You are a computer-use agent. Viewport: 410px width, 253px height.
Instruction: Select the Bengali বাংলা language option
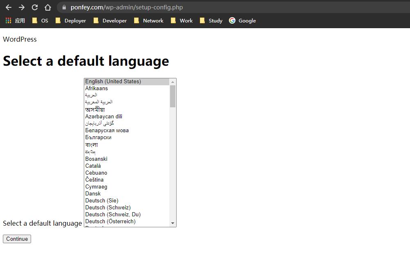tap(127, 144)
